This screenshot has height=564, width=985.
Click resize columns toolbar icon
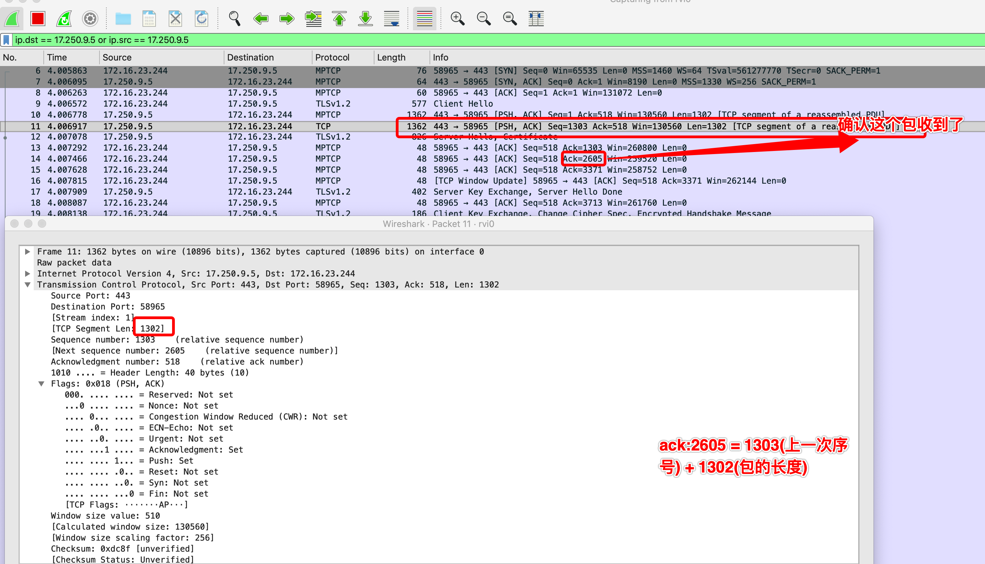[x=536, y=18]
